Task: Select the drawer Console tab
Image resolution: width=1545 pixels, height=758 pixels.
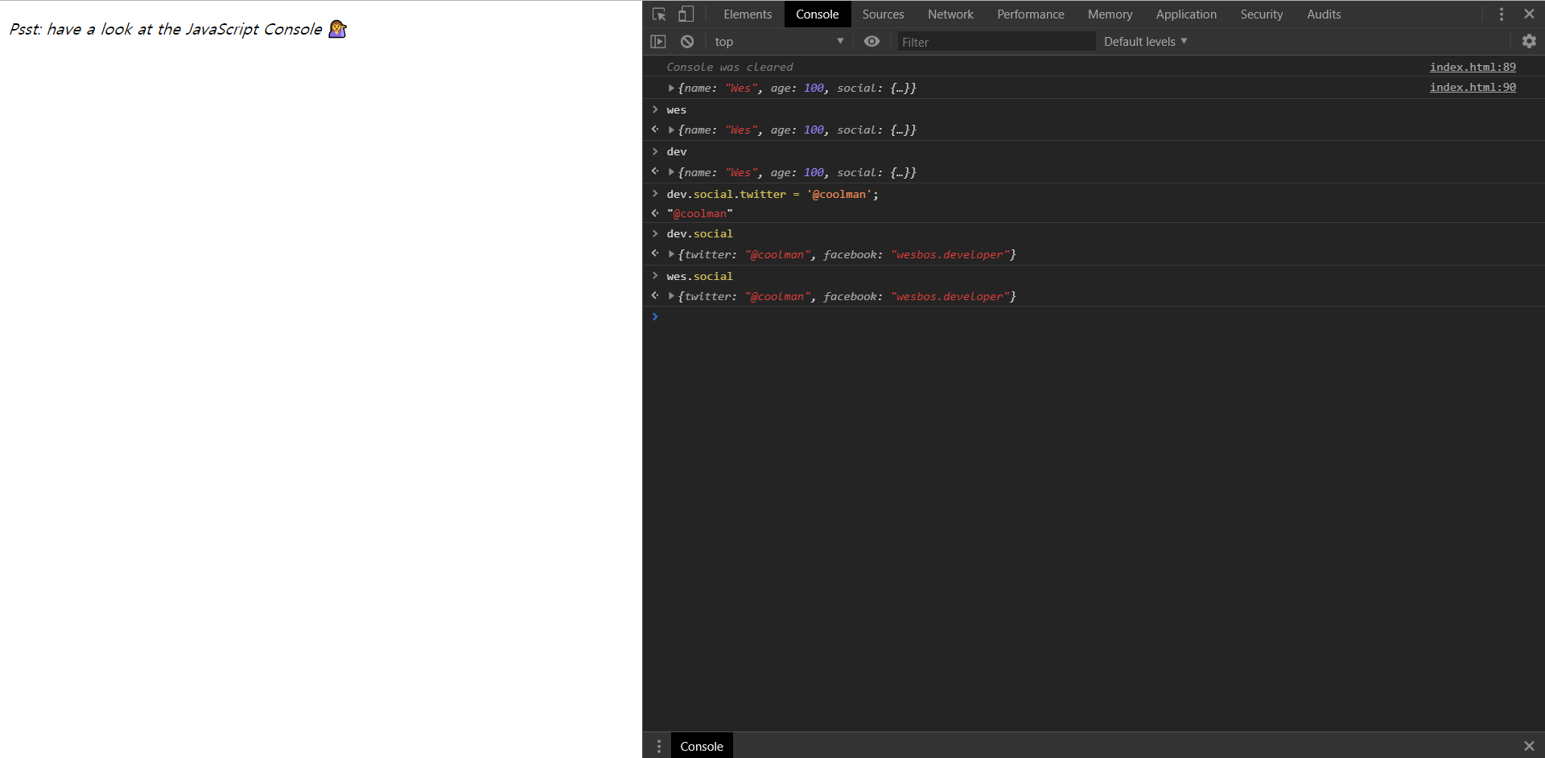Action: click(x=701, y=746)
